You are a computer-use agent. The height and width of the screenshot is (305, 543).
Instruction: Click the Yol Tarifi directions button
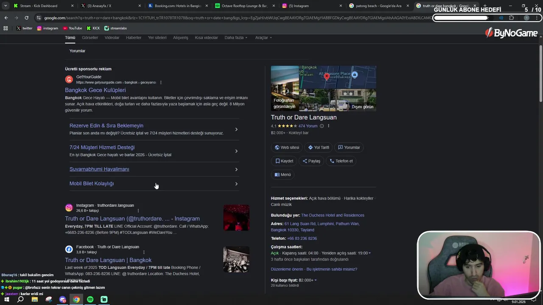pos(319,147)
